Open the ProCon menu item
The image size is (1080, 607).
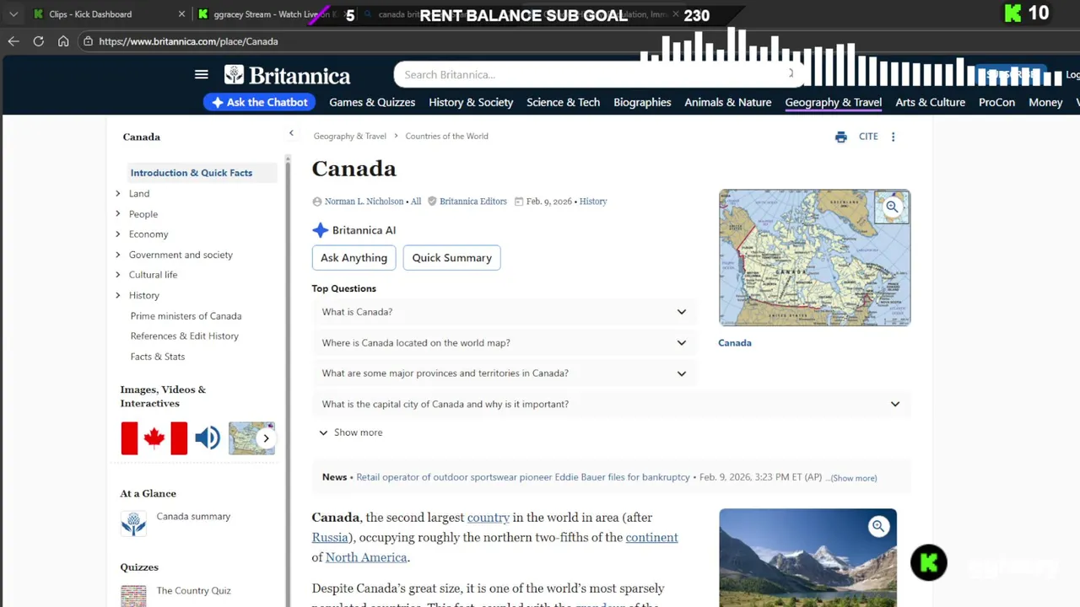(996, 102)
